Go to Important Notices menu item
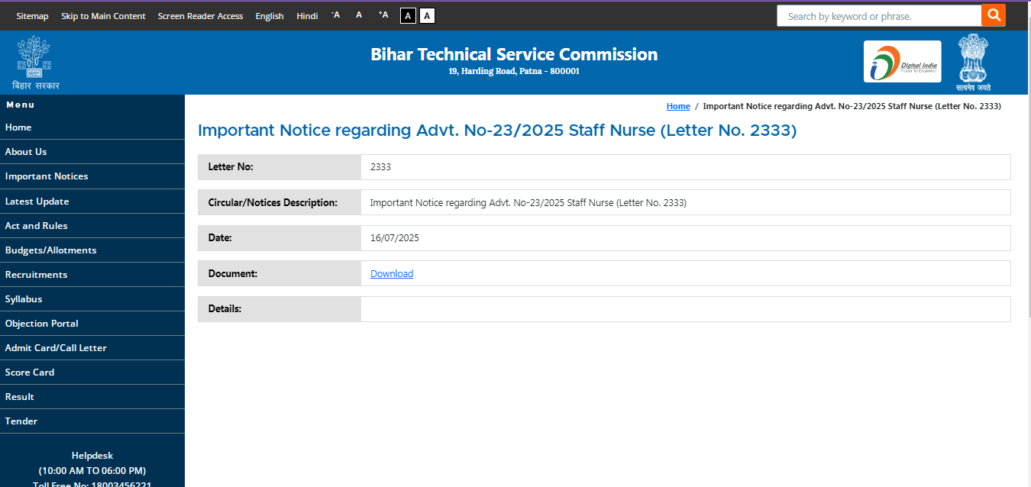The image size is (1031, 487). 47,176
